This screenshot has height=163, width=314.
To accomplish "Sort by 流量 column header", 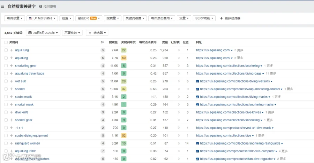I will [165, 42].
